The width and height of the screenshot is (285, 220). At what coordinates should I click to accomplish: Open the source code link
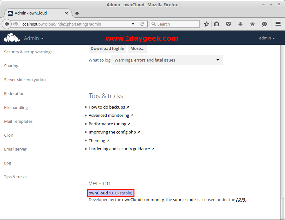coord(184,199)
